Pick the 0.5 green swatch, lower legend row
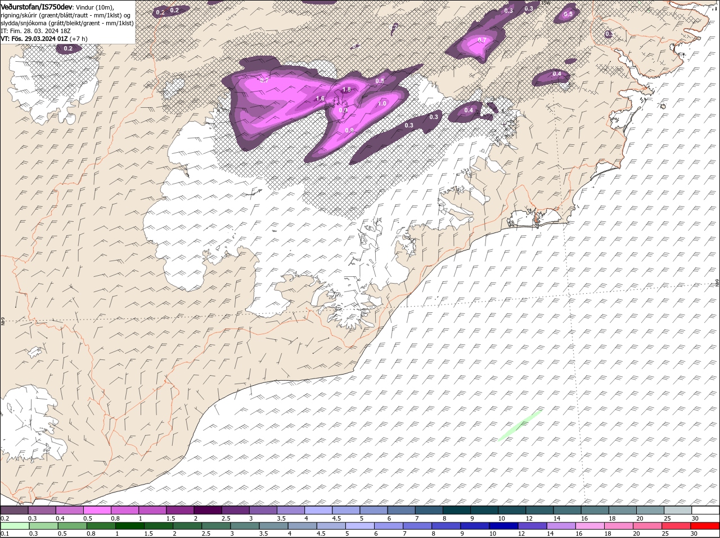Viewport: 720px width, 538px height. pyautogui.click(x=73, y=526)
